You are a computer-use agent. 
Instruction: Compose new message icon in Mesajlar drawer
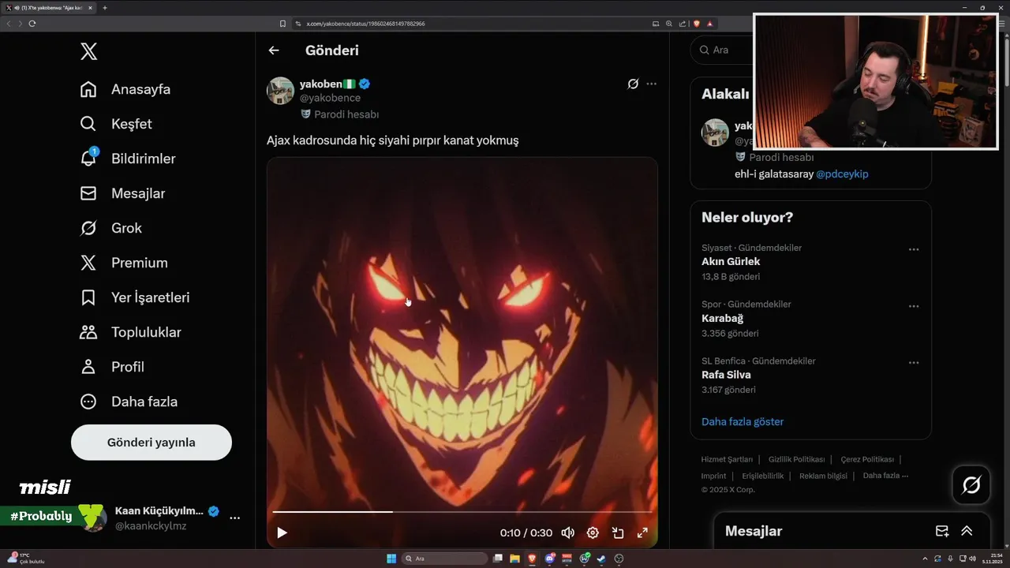pyautogui.click(x=941, y=531)
